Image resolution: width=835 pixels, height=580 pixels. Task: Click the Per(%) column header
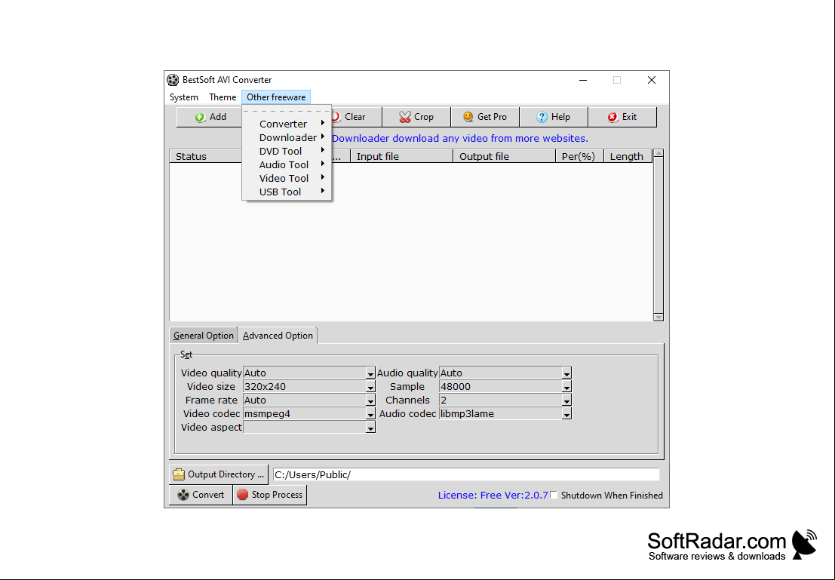[x=579, y=157]
